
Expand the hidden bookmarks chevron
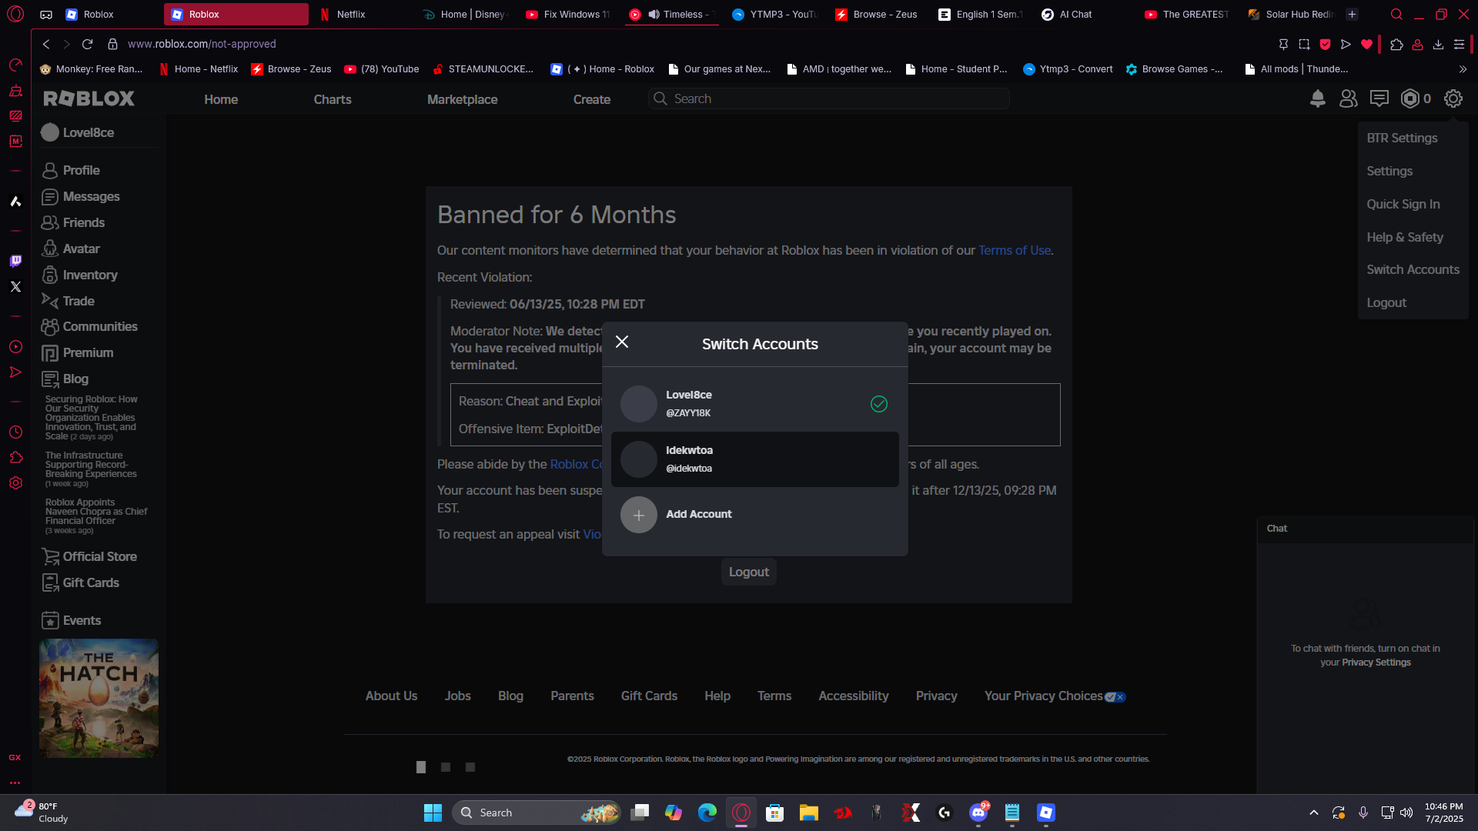click(x=1463, y=69)
